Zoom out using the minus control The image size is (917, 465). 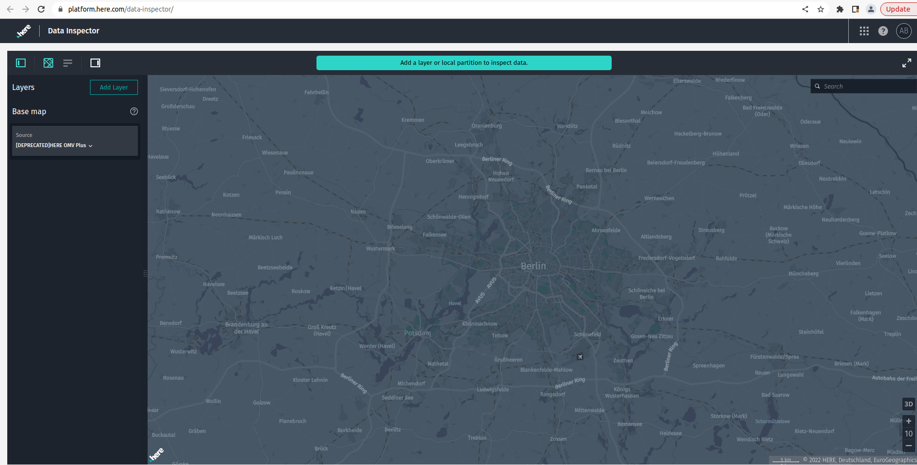tap(908, 445)
